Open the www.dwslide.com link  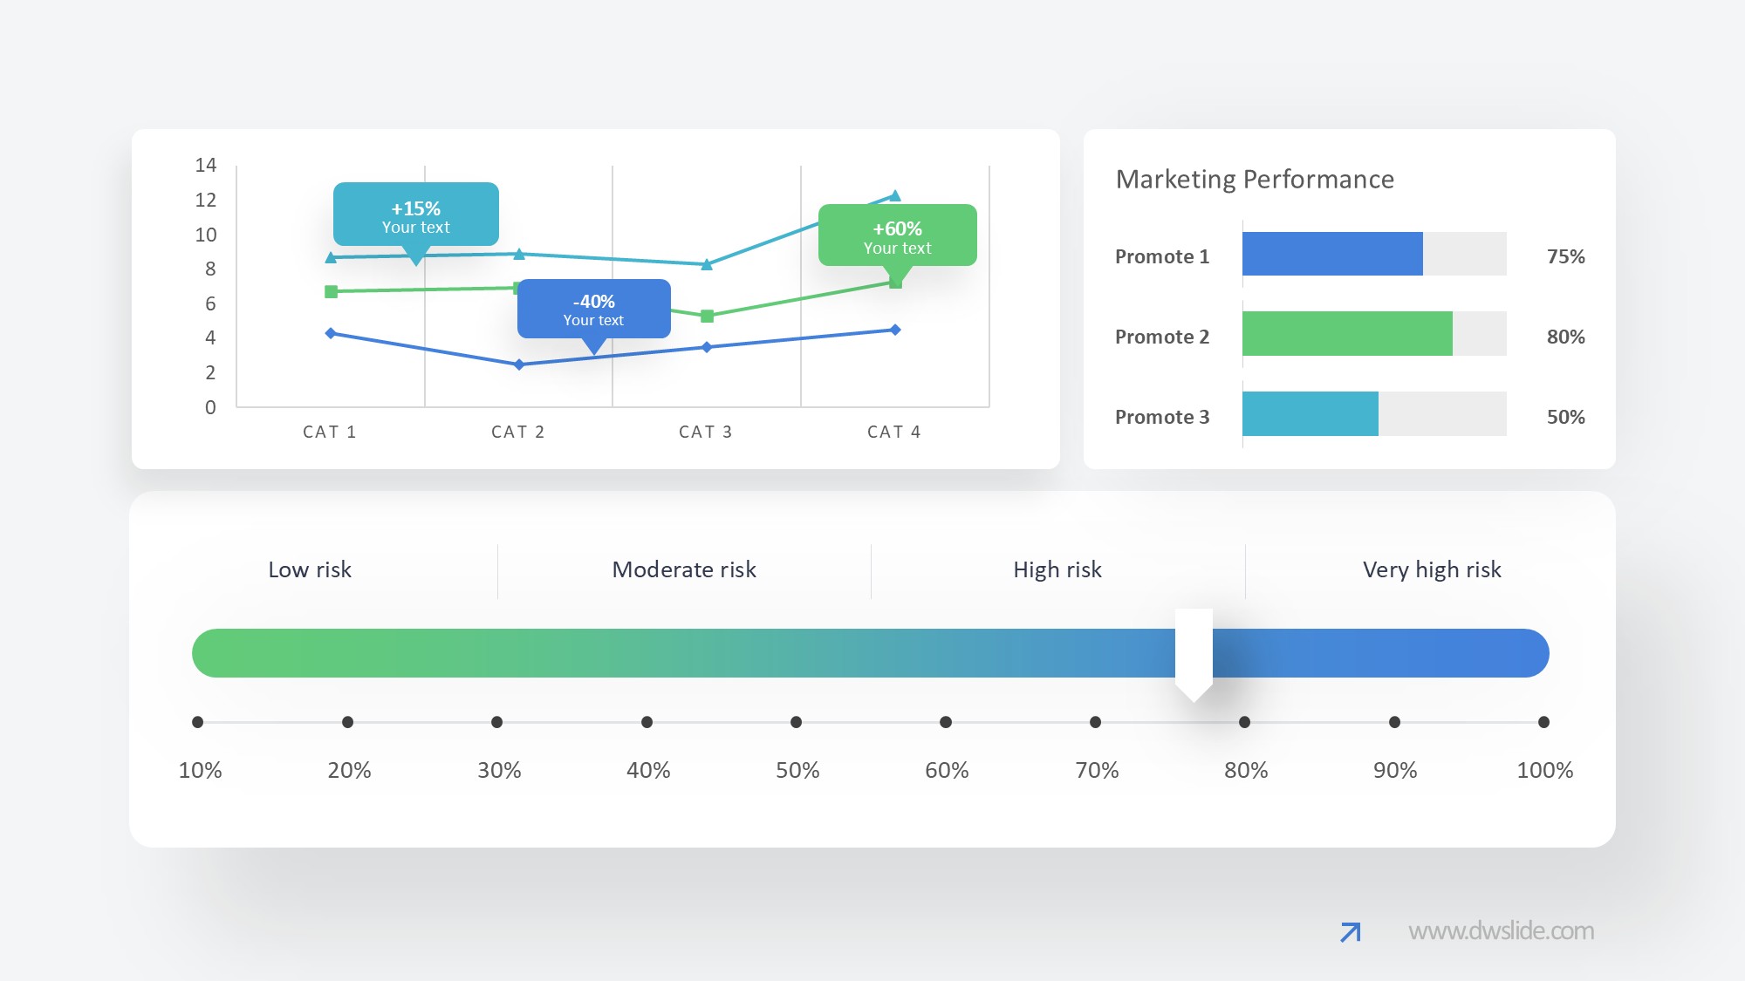pos(1501,931)
